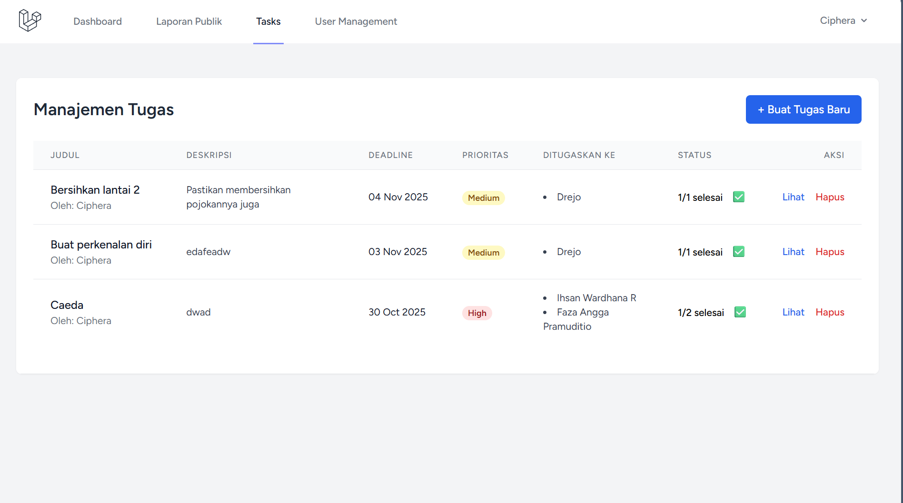Click Hapus for Buat perkenalan diri
The width and height of the screenshot is (903, 503).
[830, 252]
